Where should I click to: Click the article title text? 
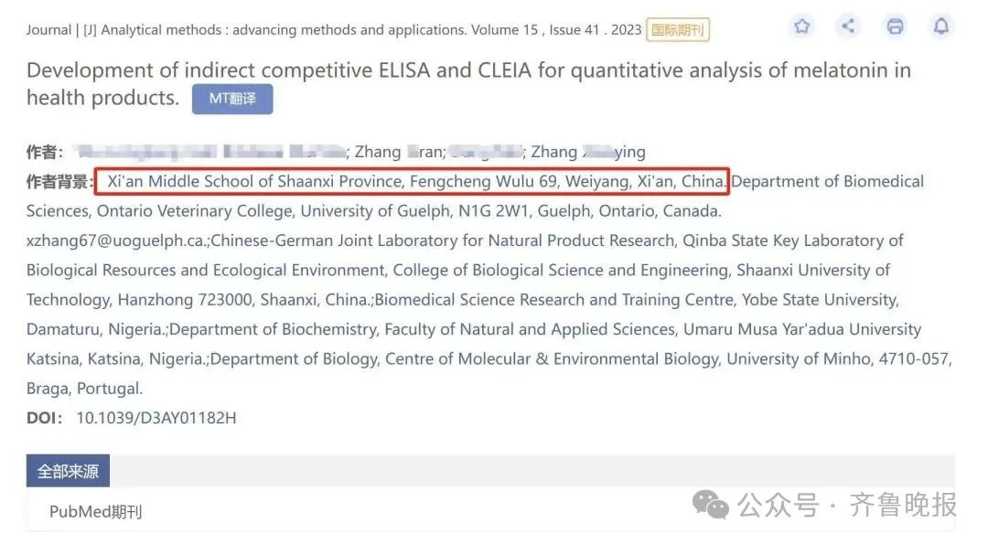click(468, 84)
